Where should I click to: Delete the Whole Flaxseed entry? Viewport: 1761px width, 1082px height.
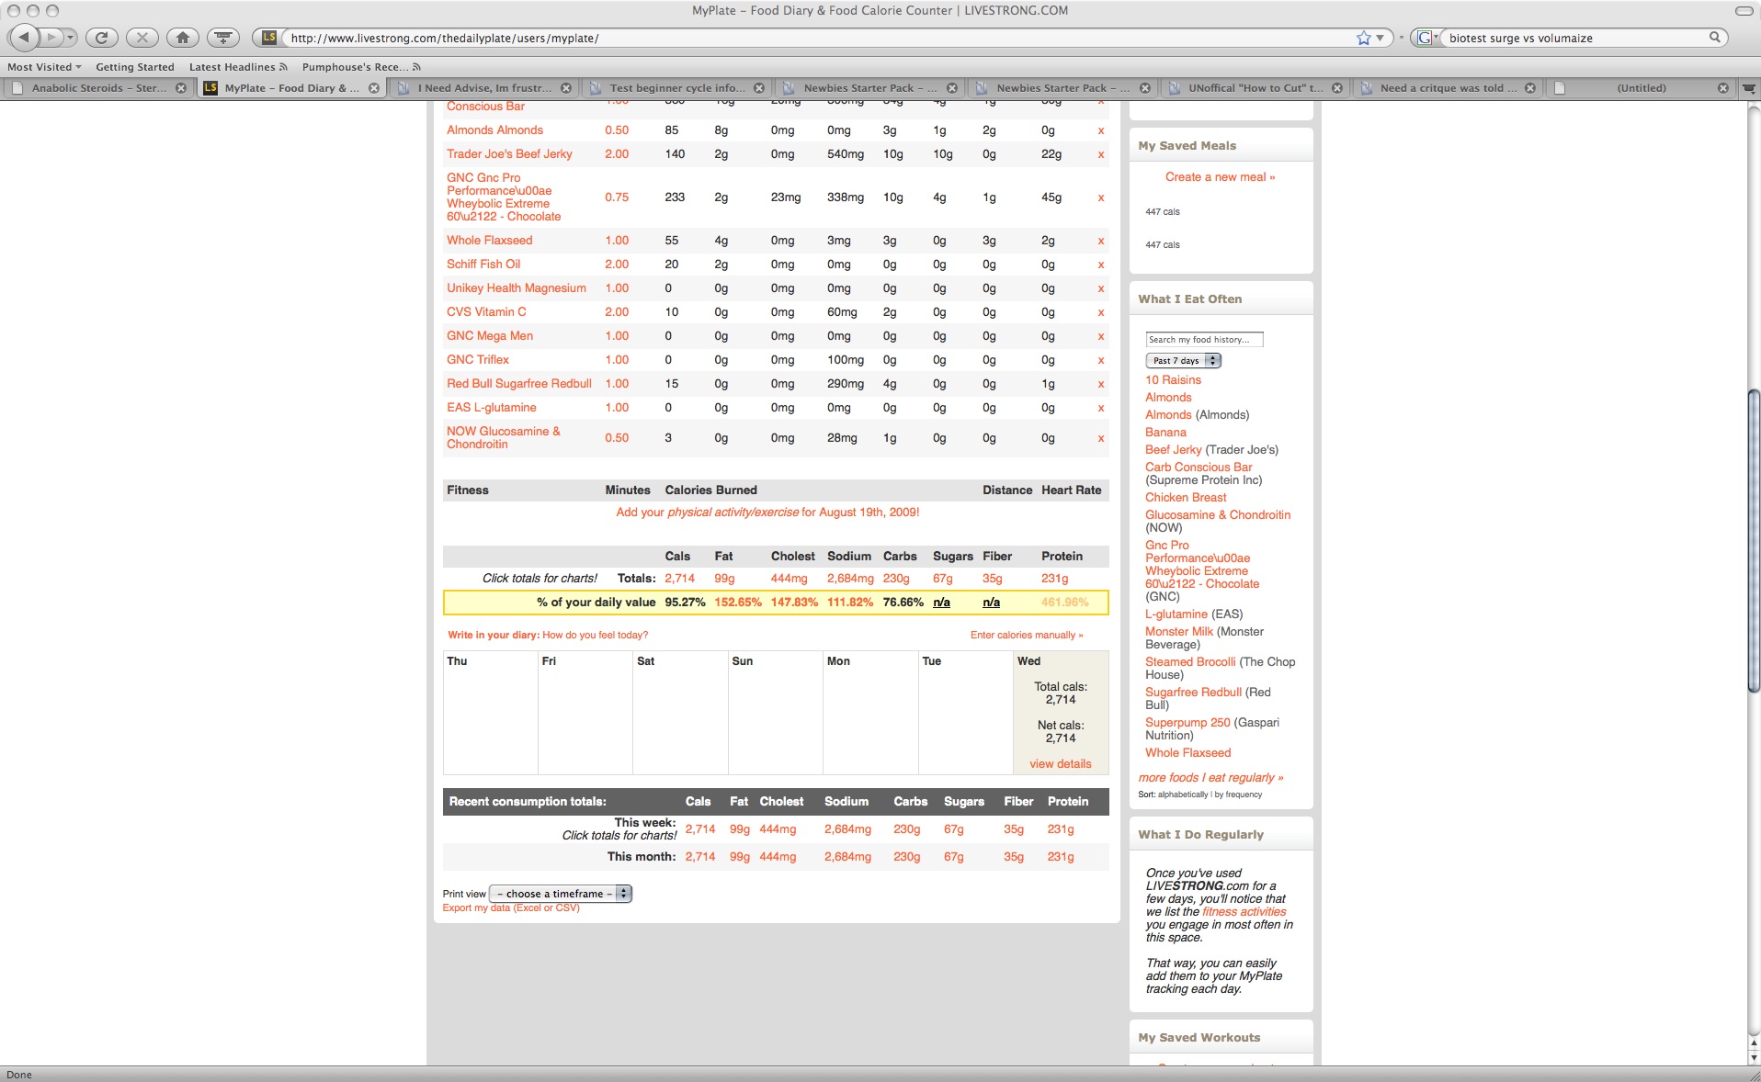(1100, 241)
